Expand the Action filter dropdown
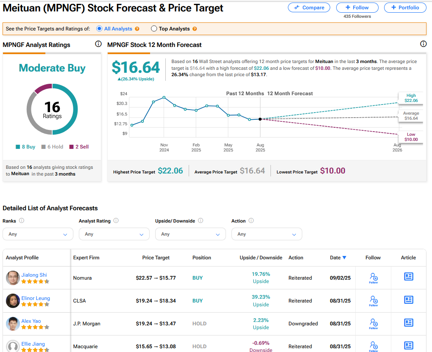 pos(267,234)
